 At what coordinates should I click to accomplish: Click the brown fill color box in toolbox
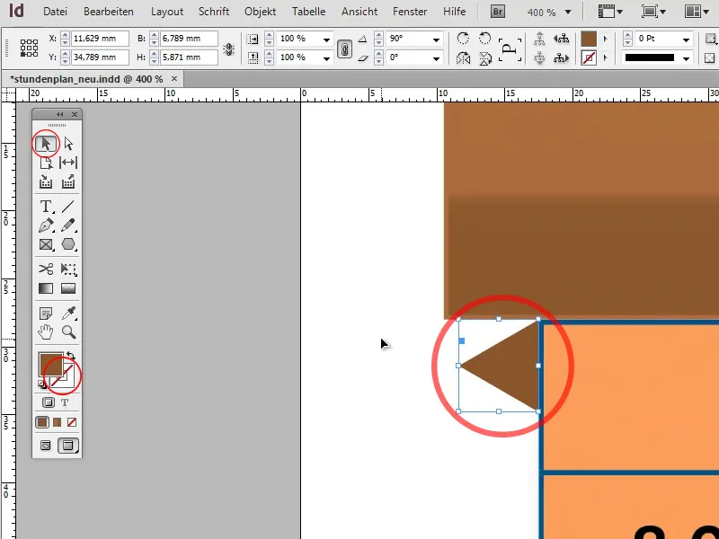coord(49,363)
